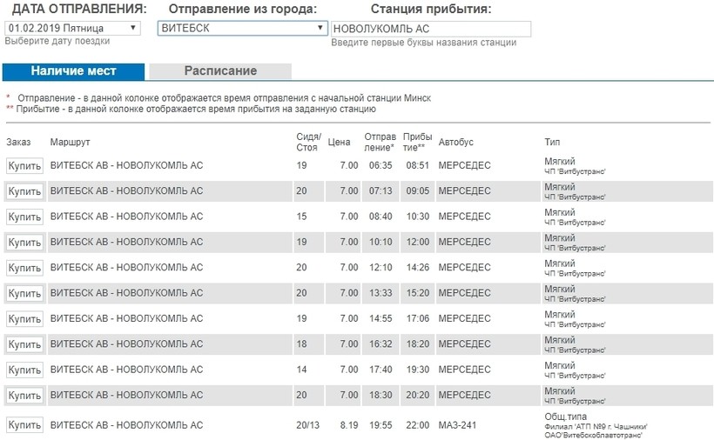Click the Маршрут column header
Image resolution: width=714 pixels, height=440 pixels.
coord(71,142)
